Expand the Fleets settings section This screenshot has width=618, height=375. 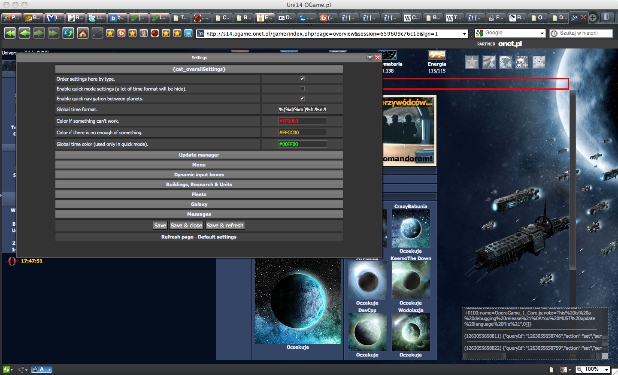[199, 194]
